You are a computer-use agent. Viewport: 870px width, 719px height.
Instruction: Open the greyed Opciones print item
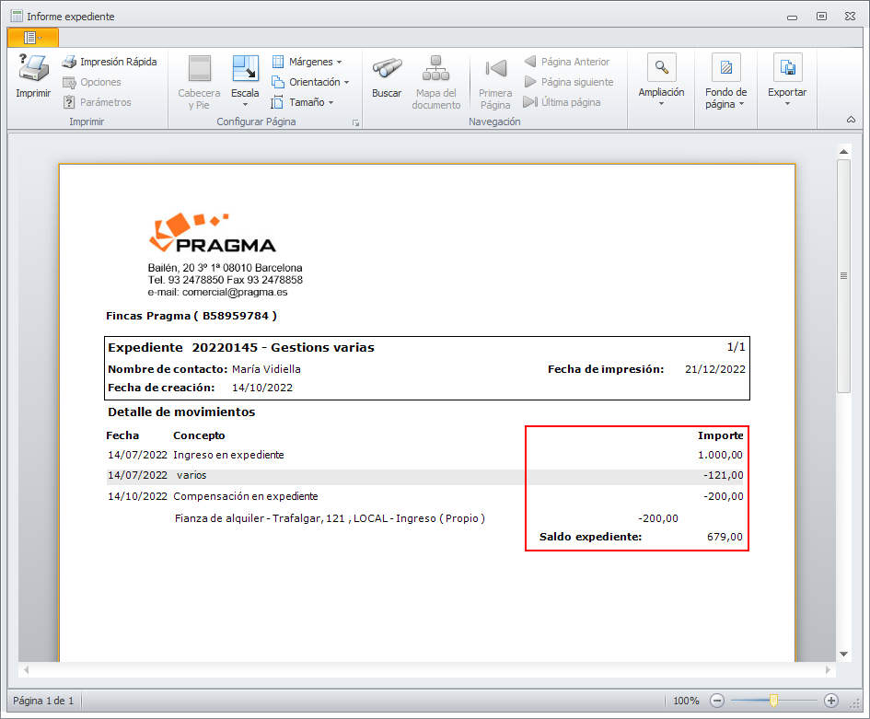point(92,82)
